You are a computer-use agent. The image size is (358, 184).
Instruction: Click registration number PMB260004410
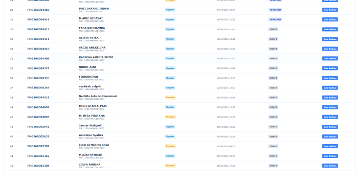click(38, 49)
